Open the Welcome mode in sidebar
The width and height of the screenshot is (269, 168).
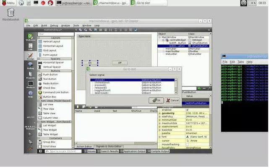[x=31, y=38]
